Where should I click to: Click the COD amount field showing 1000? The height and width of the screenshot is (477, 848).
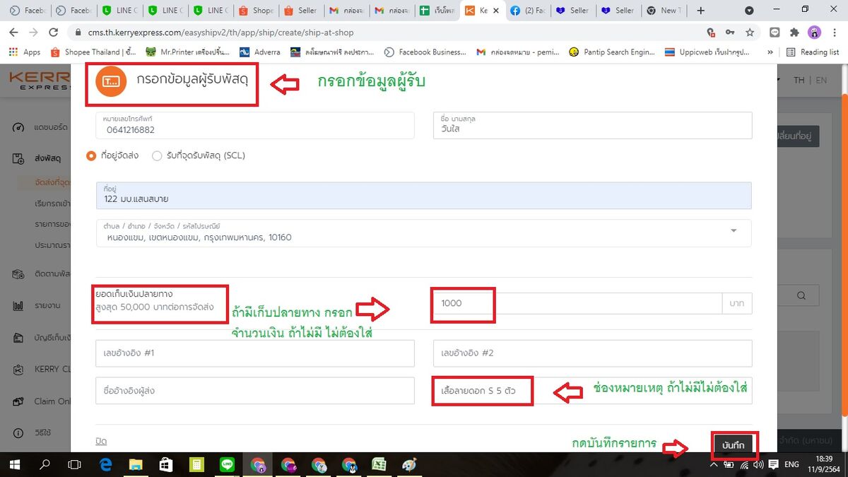tap(577, 303)
